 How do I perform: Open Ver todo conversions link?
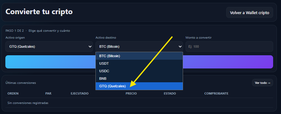tap(262, 83)
